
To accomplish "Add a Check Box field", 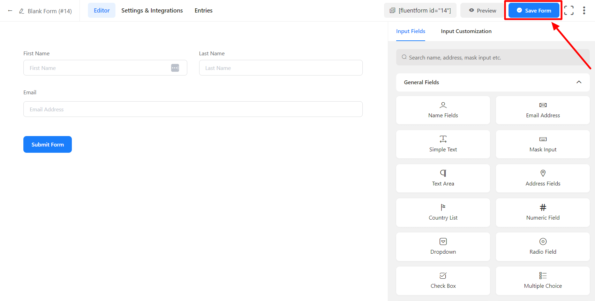I will click(x=443, y=280).
